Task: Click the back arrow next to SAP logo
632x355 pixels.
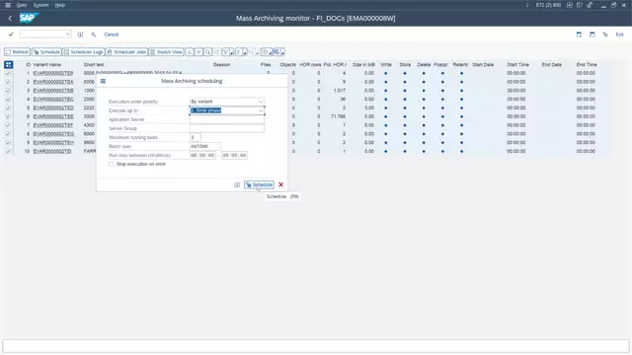Action: point(10,18)
